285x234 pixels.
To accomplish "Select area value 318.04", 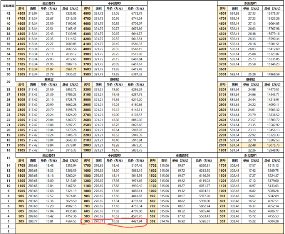I will (33, 13).
